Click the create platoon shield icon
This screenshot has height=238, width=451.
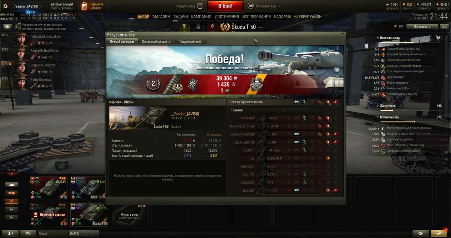(200, 6)
